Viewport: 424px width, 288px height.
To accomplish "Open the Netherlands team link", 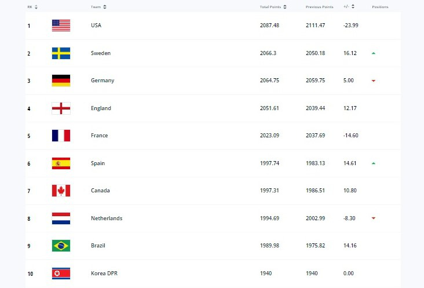I will coord(107,218).
